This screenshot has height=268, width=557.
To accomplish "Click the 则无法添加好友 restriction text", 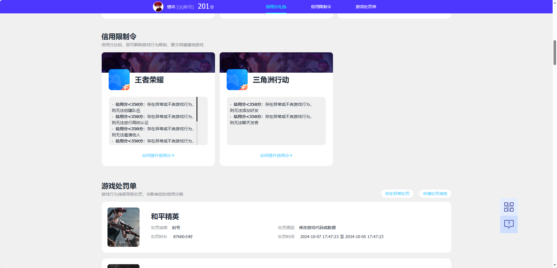I will click(x=244, y=110).
